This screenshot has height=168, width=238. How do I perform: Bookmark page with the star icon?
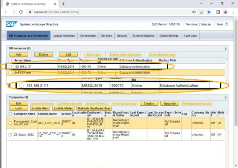pyautogui.click(x=209, y=12)
